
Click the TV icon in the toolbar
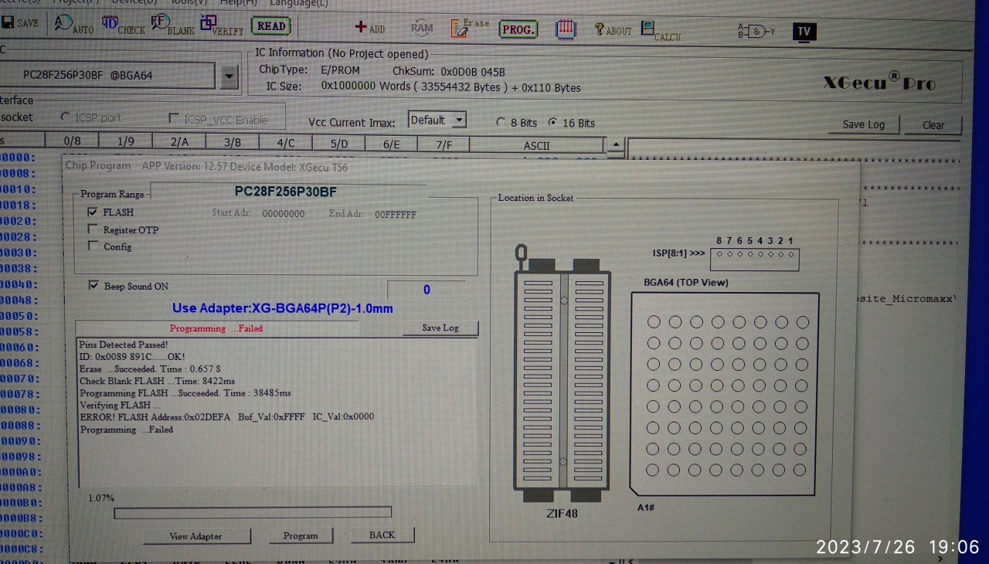[804, 32]
